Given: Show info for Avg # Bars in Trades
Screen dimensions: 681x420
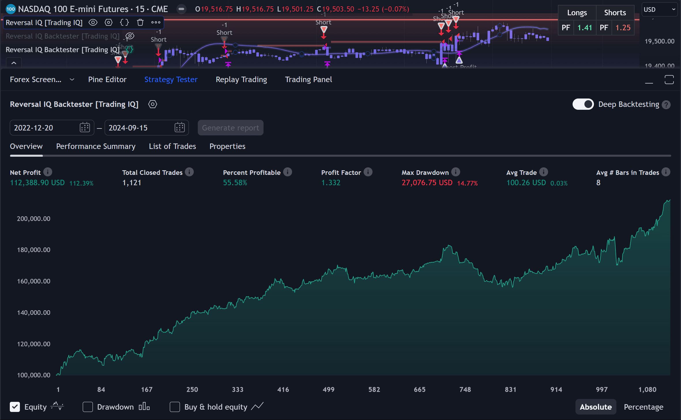Looking at the screenshot, I should point(666,172).
